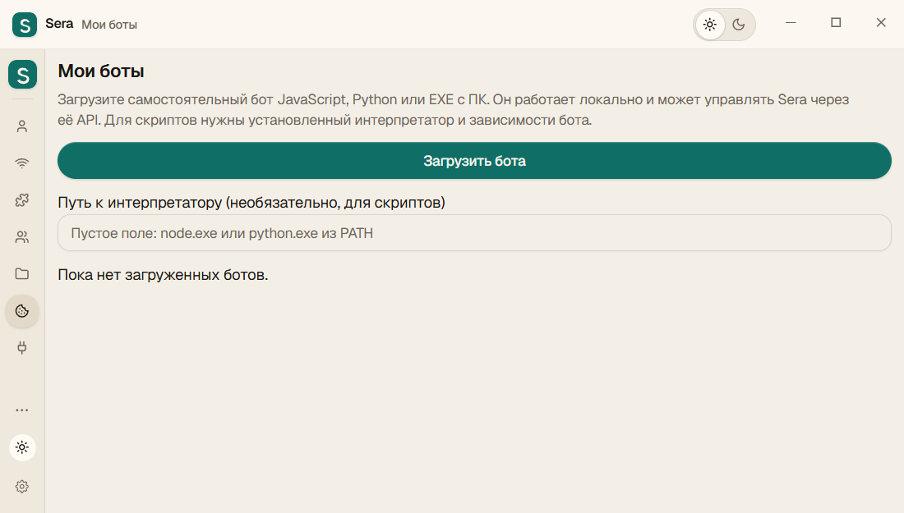Switch to dark theme via top moon toggle

(x=739, y=25)
